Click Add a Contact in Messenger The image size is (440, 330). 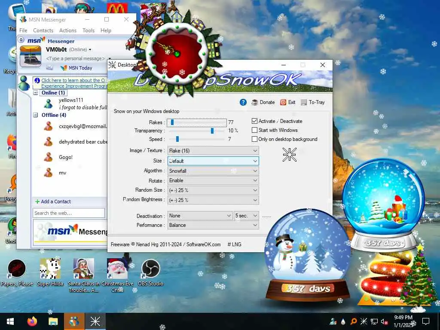click(53, 202)
